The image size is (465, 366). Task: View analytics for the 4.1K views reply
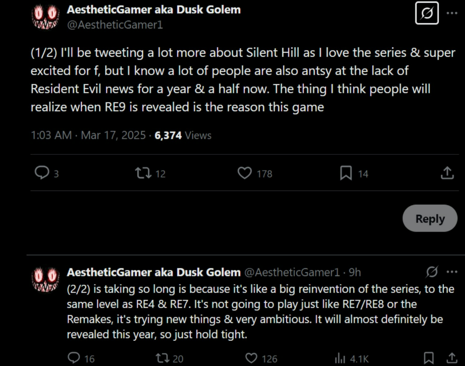tap(340, 358)
